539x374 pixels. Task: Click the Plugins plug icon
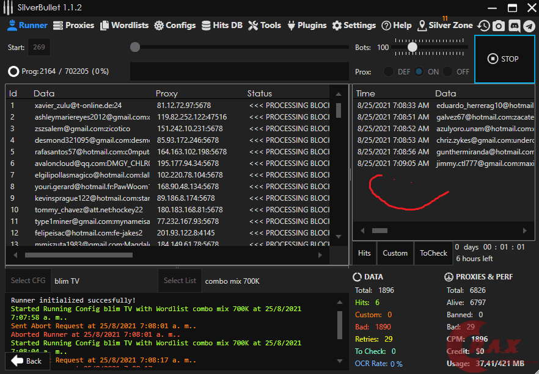click(291, 26)
